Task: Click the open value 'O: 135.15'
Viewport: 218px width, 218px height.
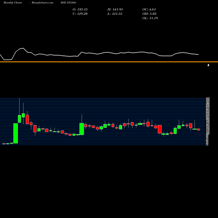Action: (x=80, y=10)
